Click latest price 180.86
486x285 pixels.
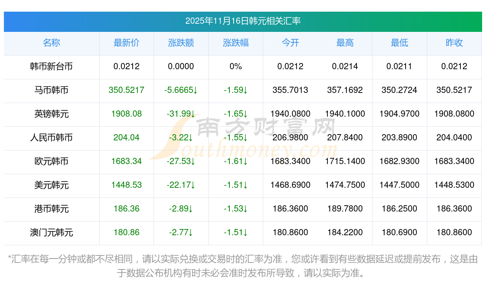click(x=126, y=233)
